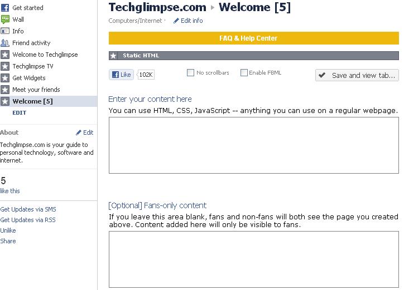Click into the Fans-only content text area

253,259
